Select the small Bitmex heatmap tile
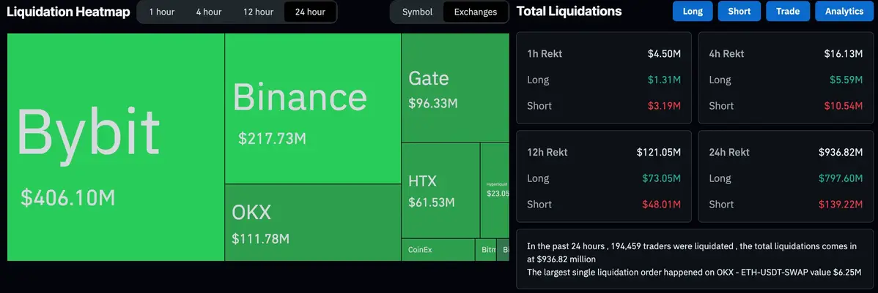Viewport: 878px width, 293px height. [x=486, y=250]
